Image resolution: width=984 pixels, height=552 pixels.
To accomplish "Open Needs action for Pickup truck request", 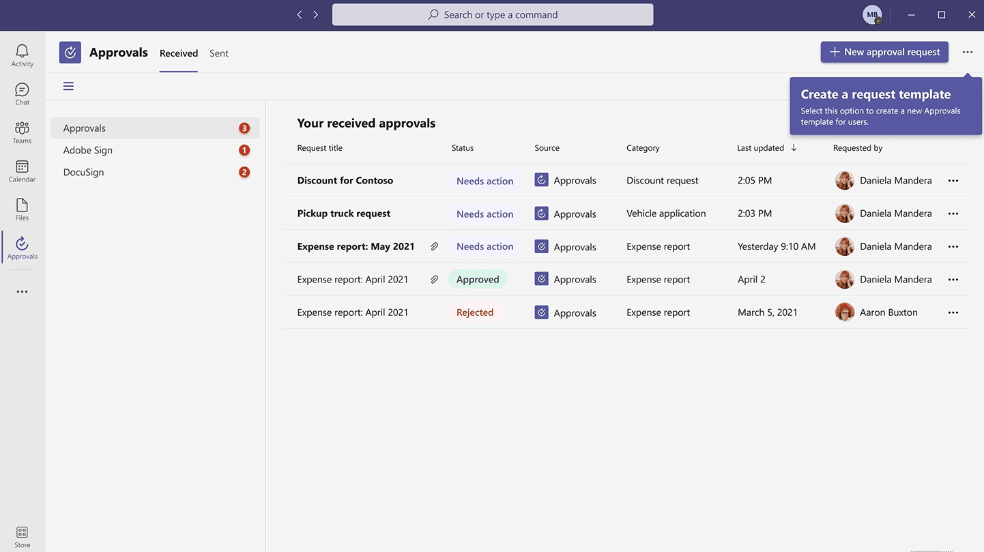I will 484,213.
